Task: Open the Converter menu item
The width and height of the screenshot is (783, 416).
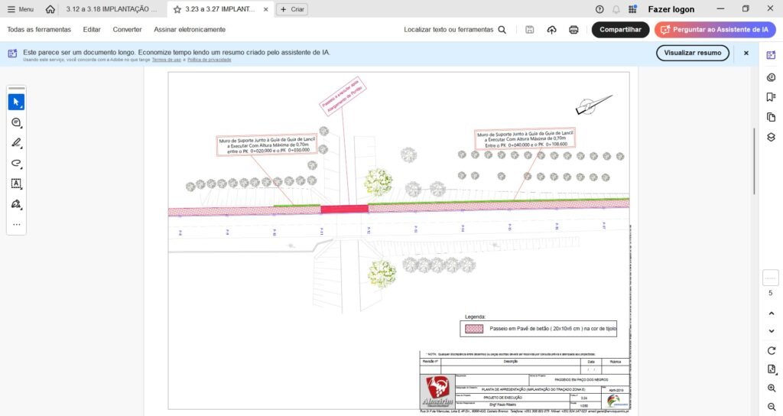Action: pos(127,30)
